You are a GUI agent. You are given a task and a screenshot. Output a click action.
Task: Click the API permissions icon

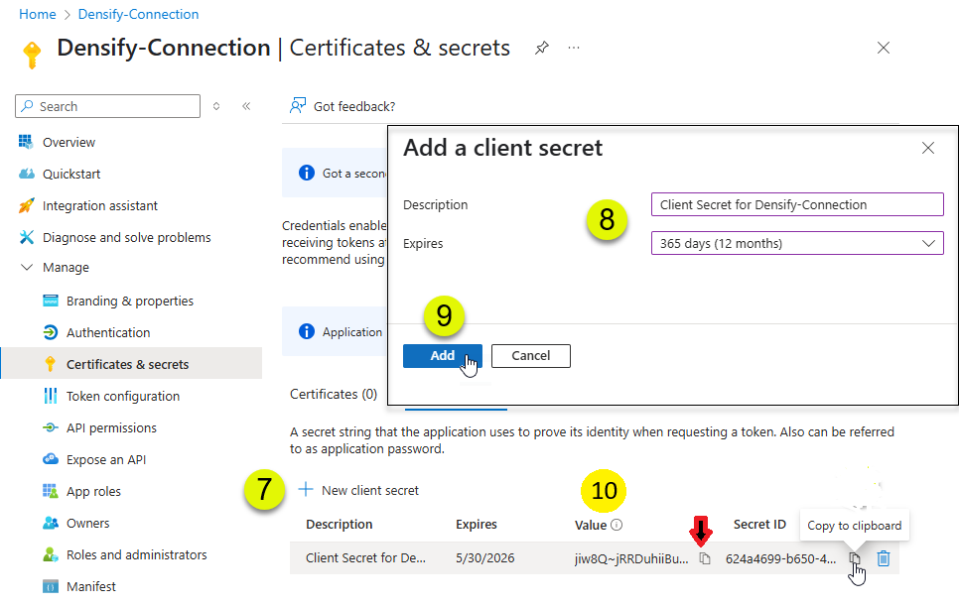coord(51,427)
